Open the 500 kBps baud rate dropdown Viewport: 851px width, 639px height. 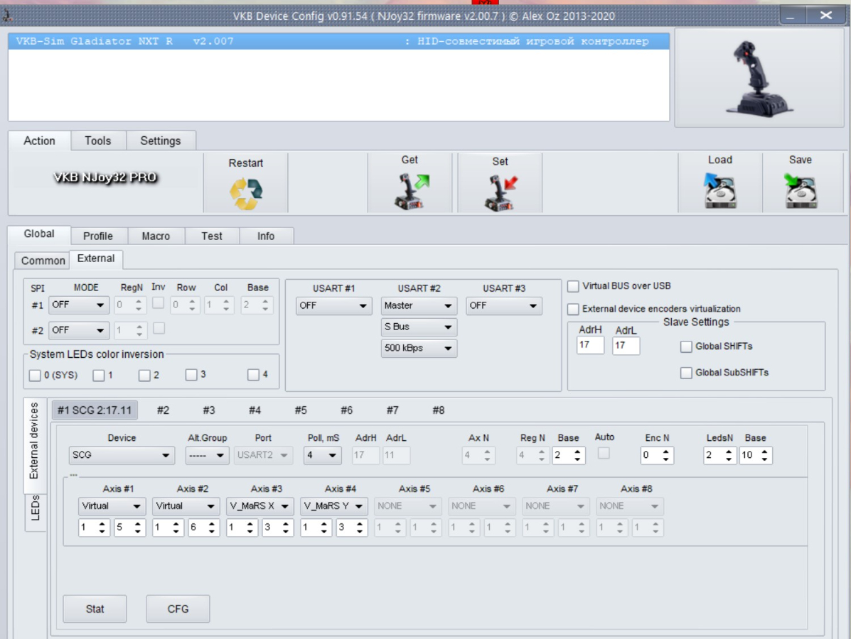point(419,348)
